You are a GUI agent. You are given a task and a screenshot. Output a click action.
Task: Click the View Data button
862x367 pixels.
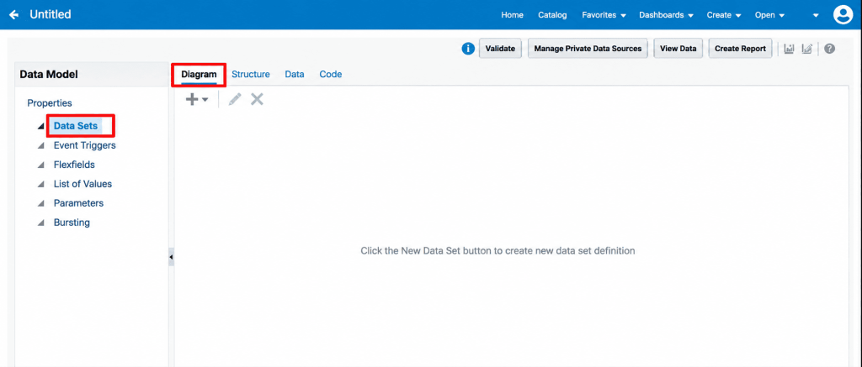[678, 48]
